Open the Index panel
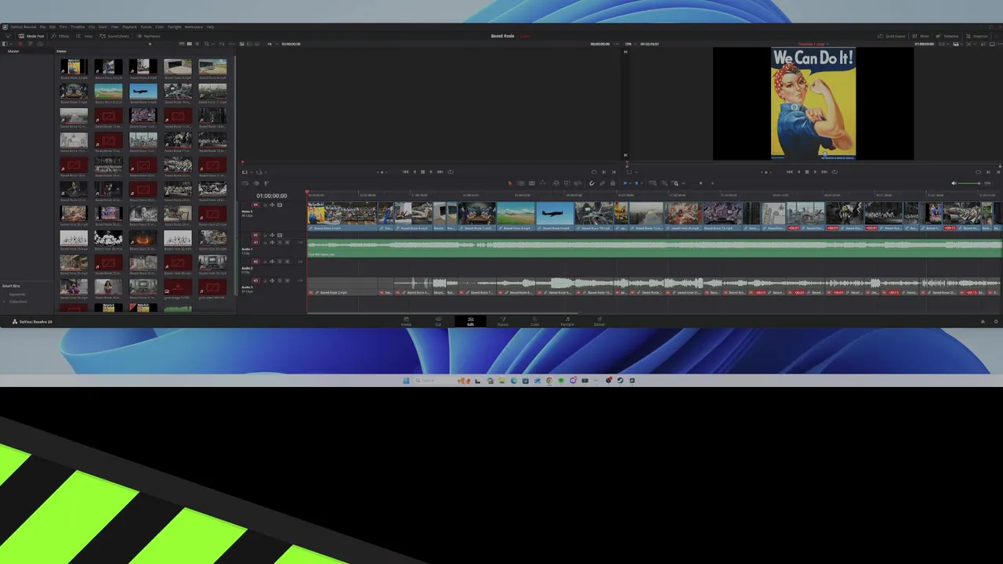This screenshot has width=1003, height=564. pos(84,36)
